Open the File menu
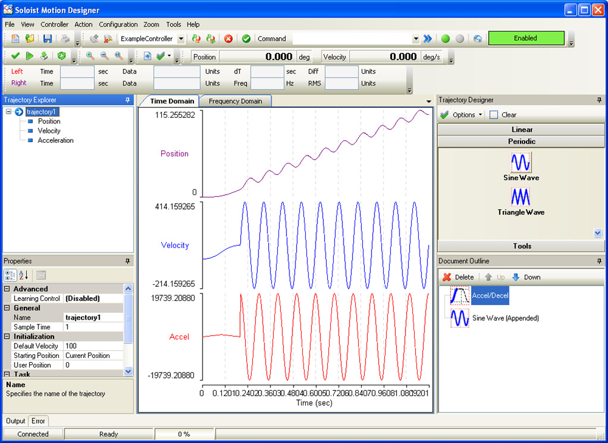This screenshot has height=443, width=608. pos(10,24)
